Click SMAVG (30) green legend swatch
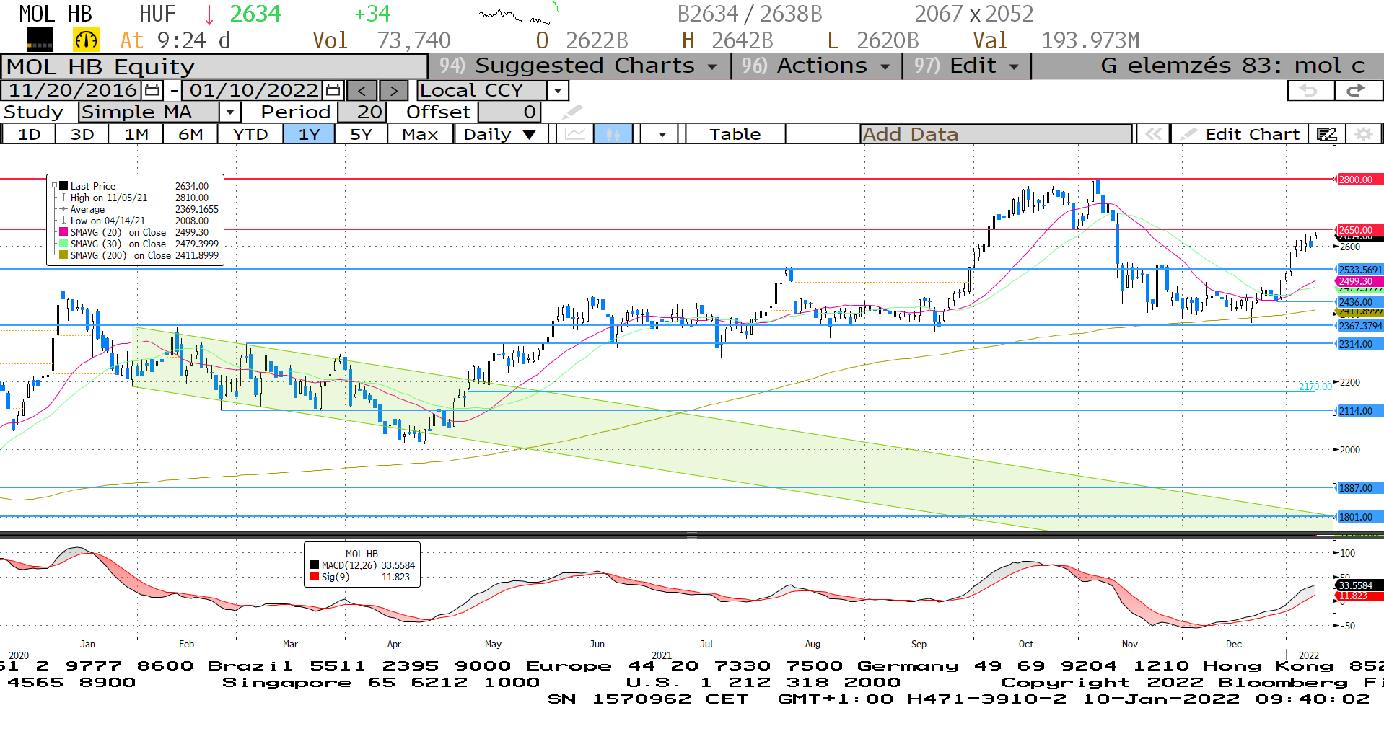1384x739 pixels. (x=63, y=244)
